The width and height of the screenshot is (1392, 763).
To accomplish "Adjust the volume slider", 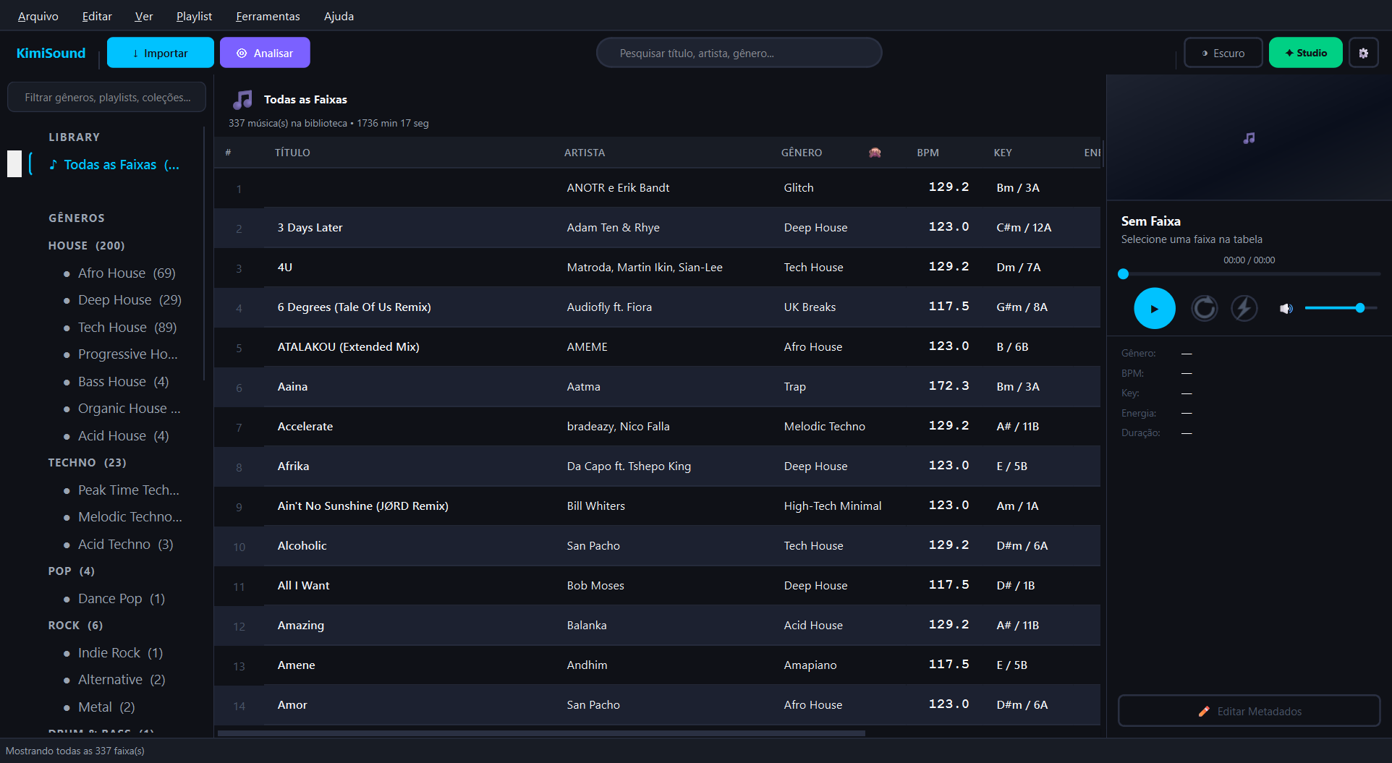I will [x=1341, y=308].
